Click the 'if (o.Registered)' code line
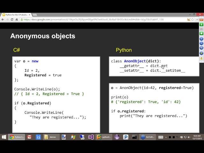This screenshot has width=204, height=153. pos(33,103)
